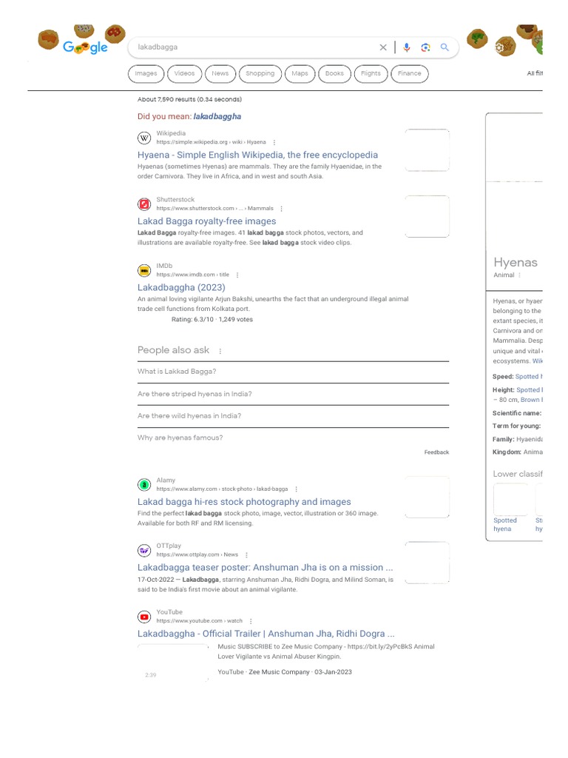The width and height of the screenshot is (568, 758).
Task: Open Google Lens image search icon
Action: click(x=425, y=47)
